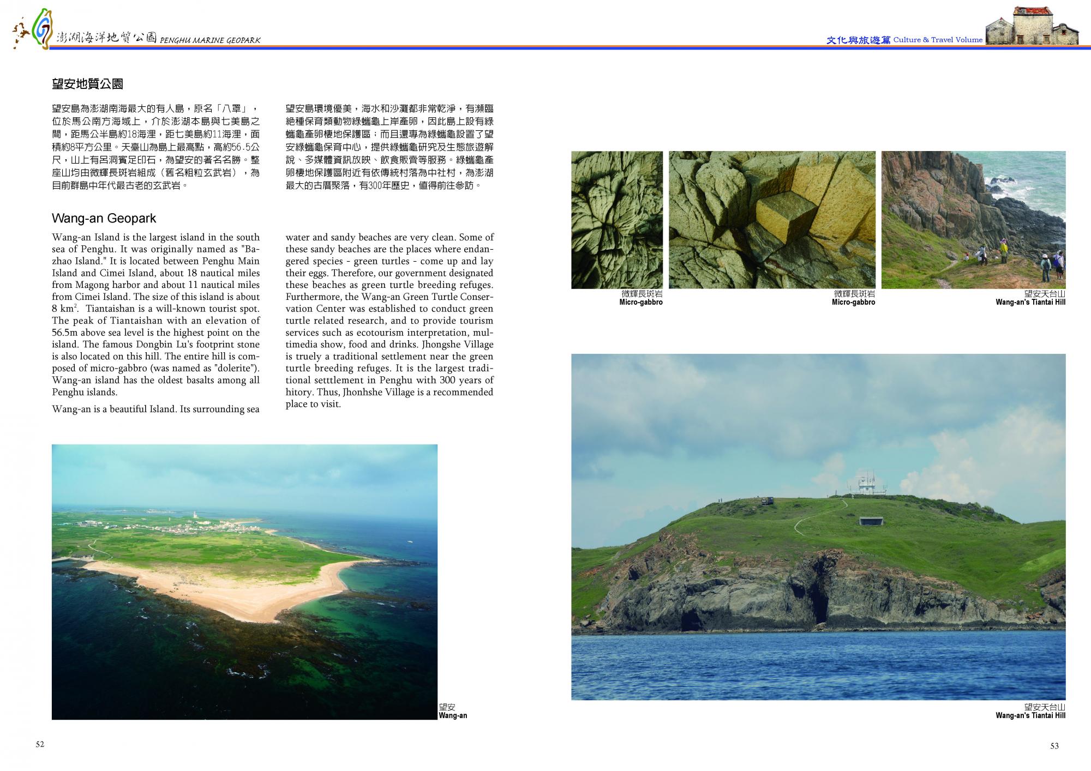Viewport: 1091px width, 771px height.
Task: Open the first micro-gabbro rock photo
Action: click(x=617, y=220)
